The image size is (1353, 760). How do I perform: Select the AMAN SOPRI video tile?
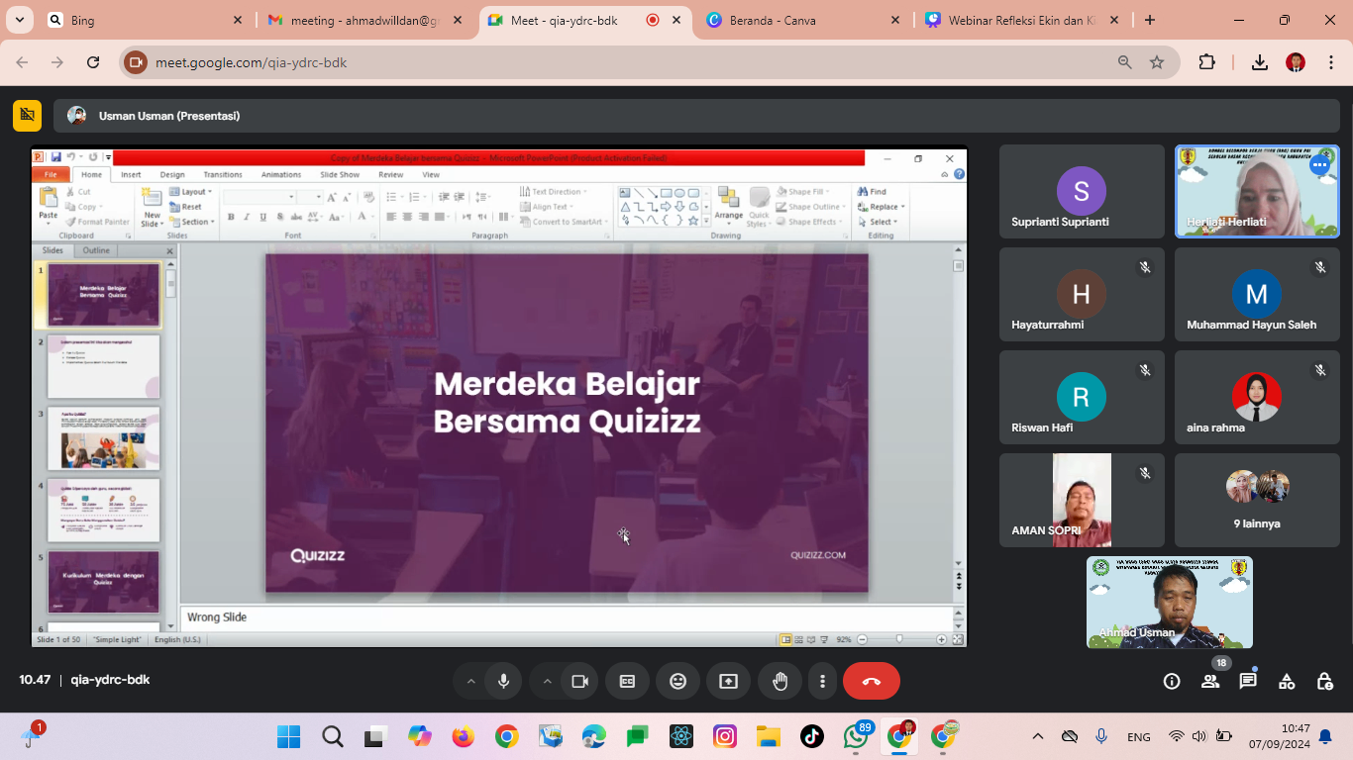pos(1082,500)
